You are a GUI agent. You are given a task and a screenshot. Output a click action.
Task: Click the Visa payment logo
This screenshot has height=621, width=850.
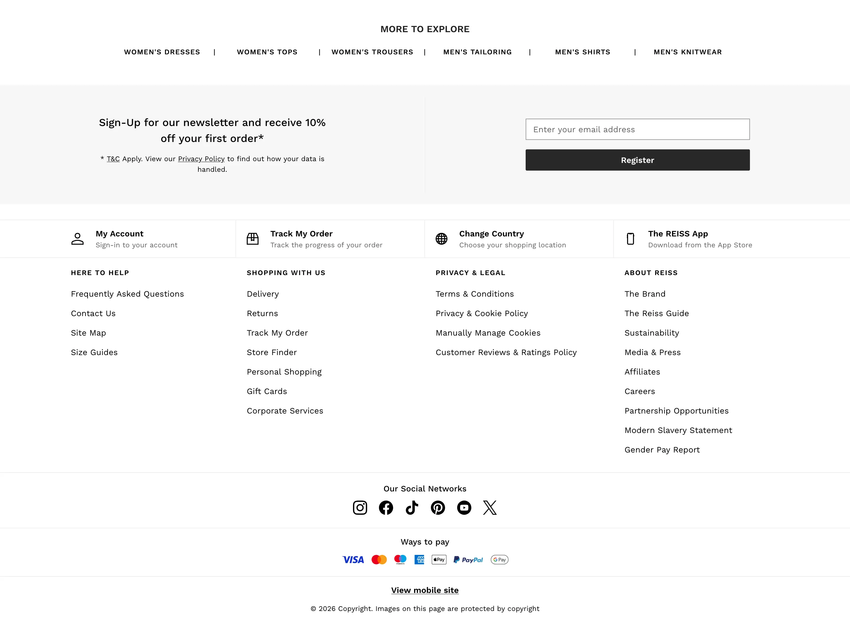pos(353,560)
